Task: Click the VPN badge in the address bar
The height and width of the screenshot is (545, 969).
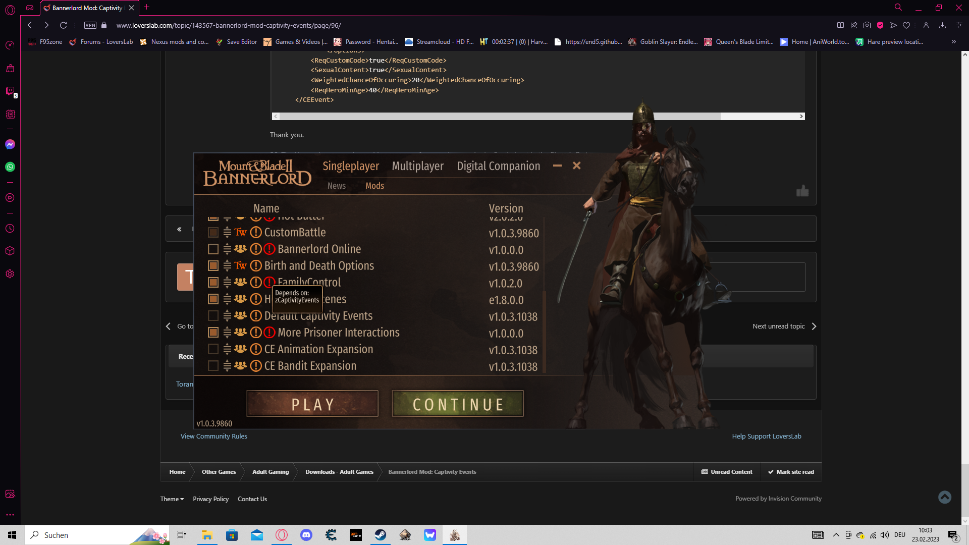Action: (x=90, y=25)
